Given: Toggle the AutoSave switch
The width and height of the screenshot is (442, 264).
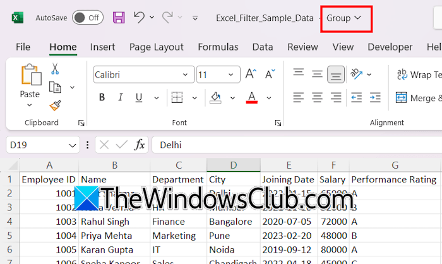Looking at the screenshot, I should pyautogui.click(x=88, y=18).
